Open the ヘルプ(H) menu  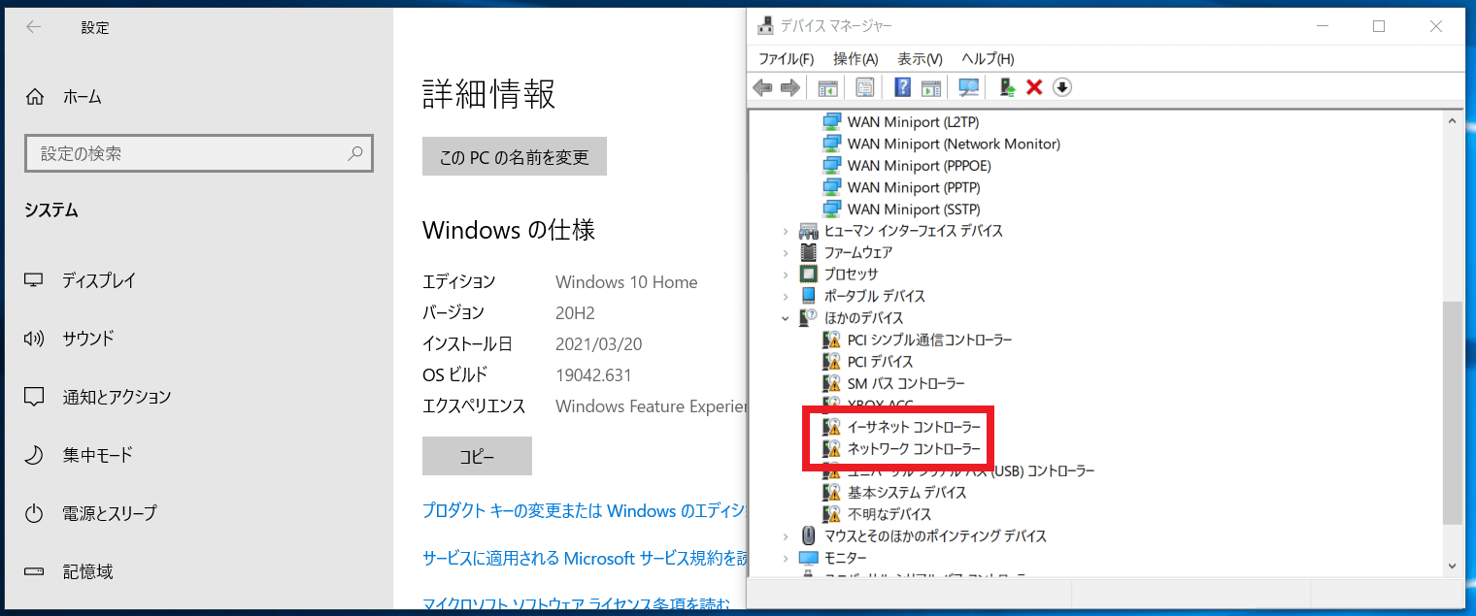(988, 59)
